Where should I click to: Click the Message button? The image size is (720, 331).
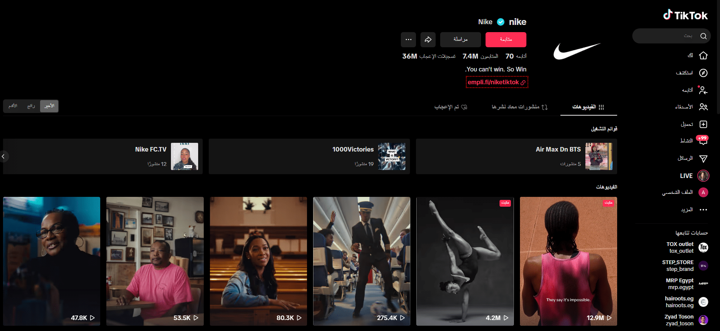point(461,40)
